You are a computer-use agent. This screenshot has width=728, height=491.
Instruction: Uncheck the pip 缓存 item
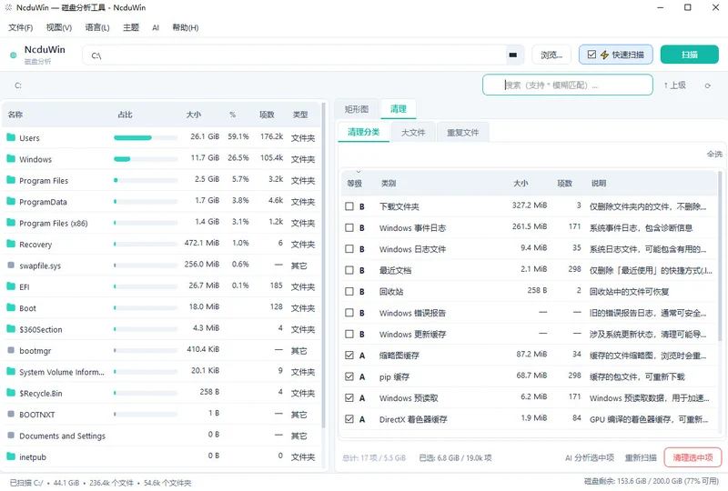pyautogui.click(x=349, y=376)
